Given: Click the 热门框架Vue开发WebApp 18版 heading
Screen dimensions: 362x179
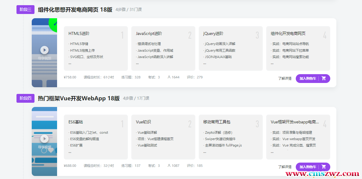Looking at the screenshot, I should [79, 98].
